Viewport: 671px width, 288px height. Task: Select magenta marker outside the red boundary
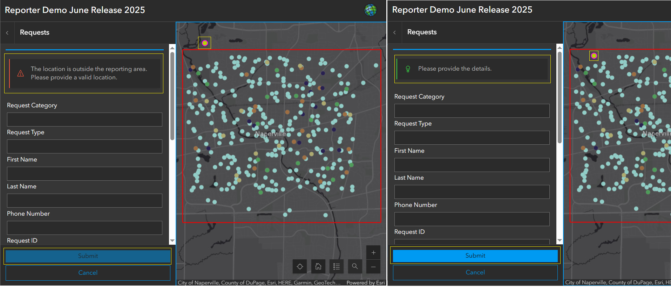click(205, 43)
